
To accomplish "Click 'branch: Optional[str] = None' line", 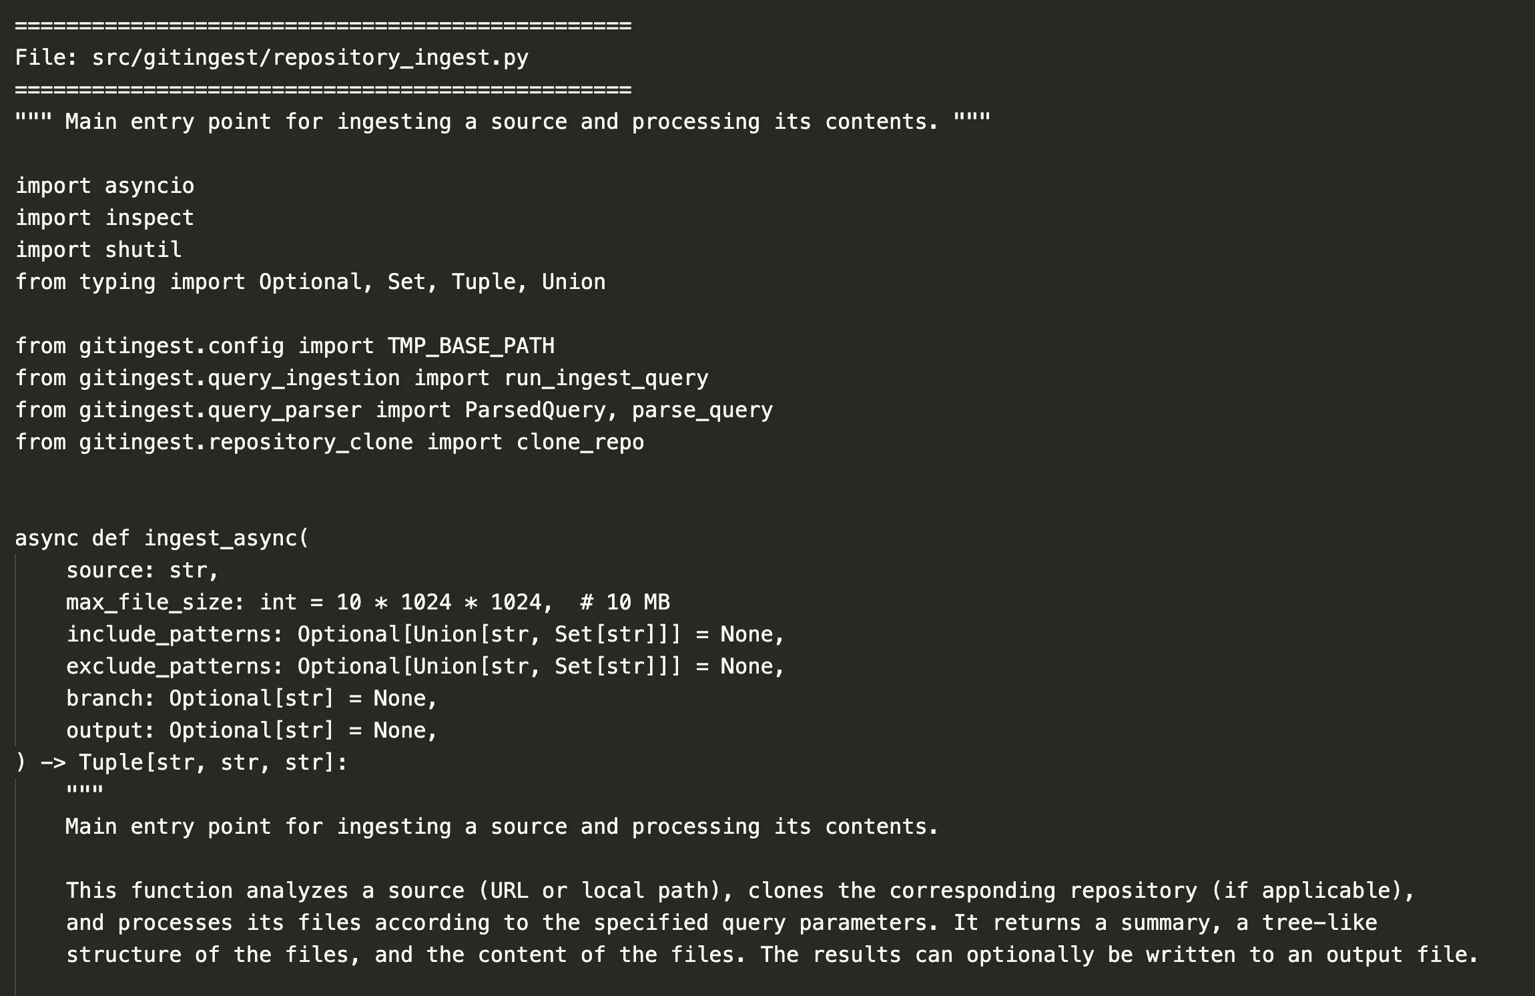I will [x=252, y=698].
